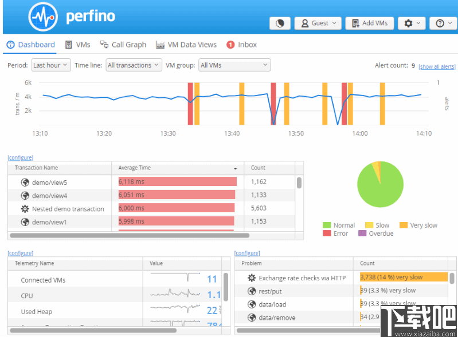Image resolution: width=458 pixels, height=337 pixels.
Task: Click the rest/put globe icon
Action: click(252, 291)
